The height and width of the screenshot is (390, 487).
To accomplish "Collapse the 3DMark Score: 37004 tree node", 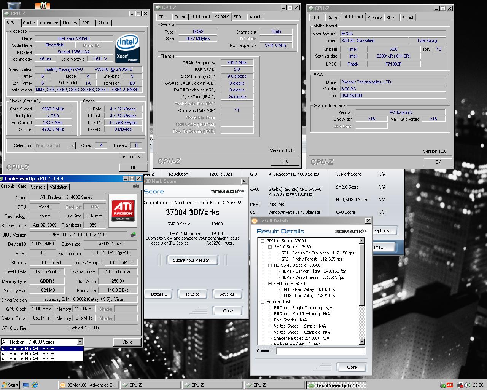I will coord(263,241).
